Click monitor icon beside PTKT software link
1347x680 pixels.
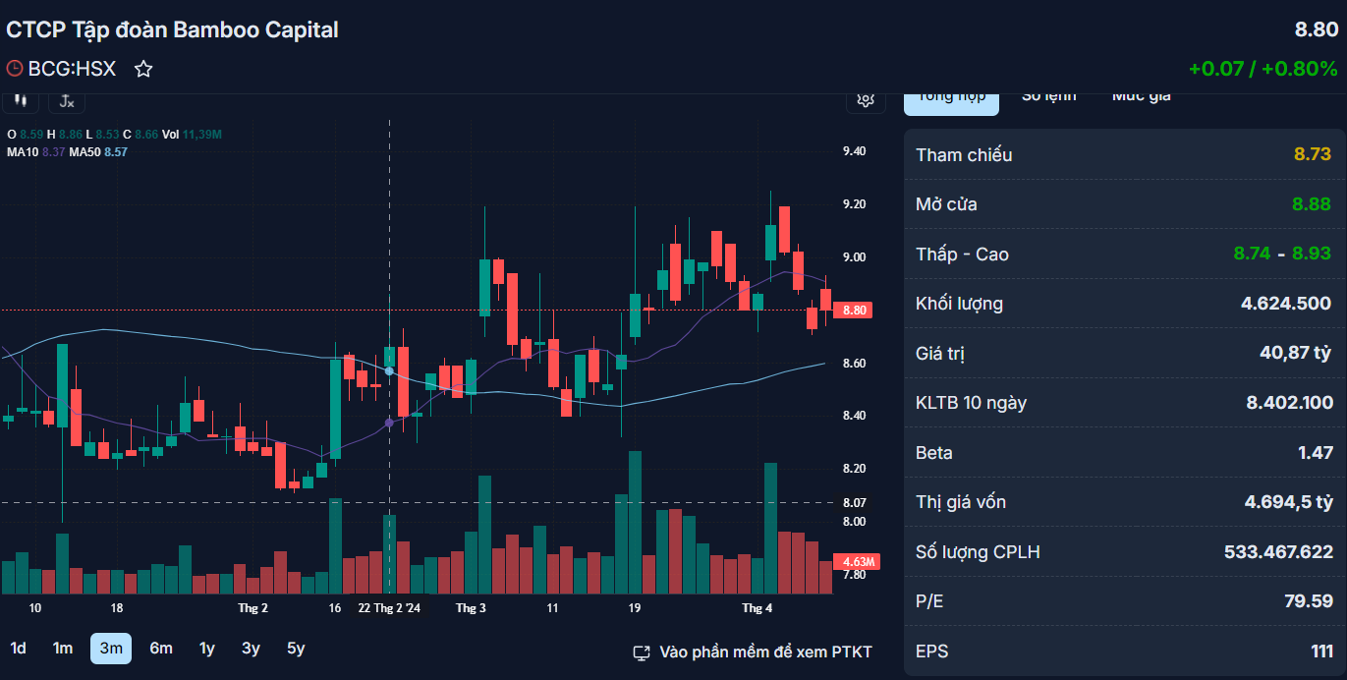pyautogui.click(x=642, y=652)
